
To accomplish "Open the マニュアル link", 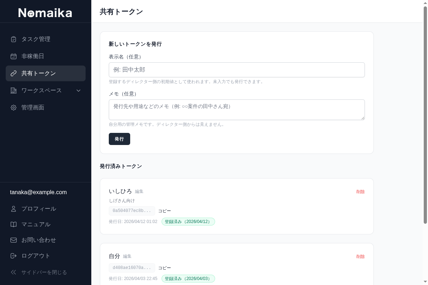I will point(46,224).
